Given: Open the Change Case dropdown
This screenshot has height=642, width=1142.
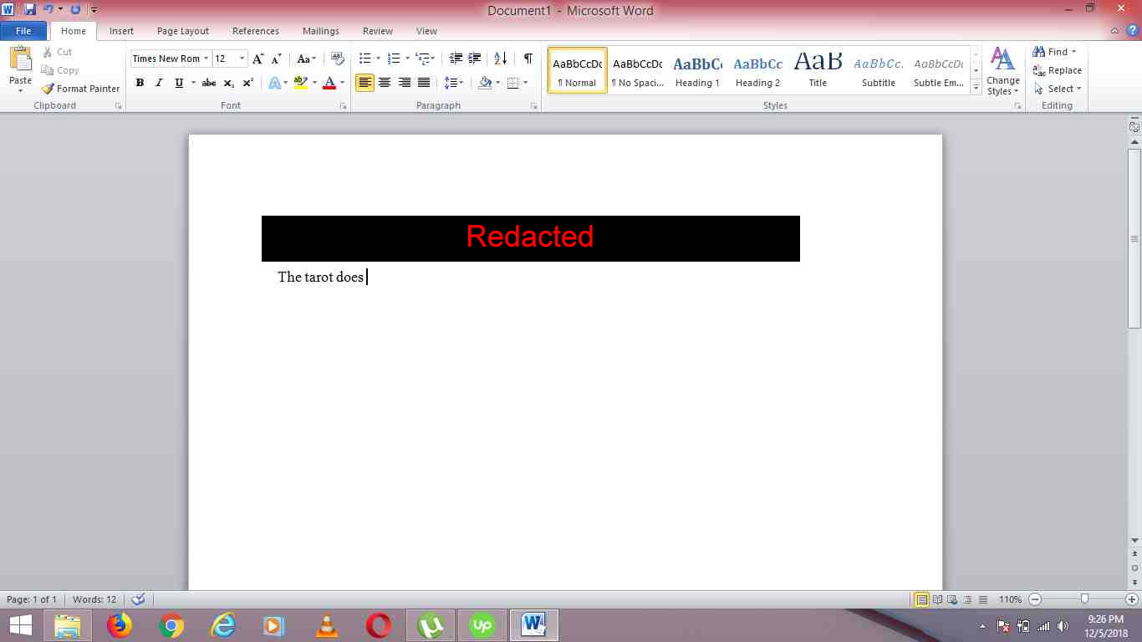Looking at the screenshot, I should pyautogui.click(x=306, y=59).
